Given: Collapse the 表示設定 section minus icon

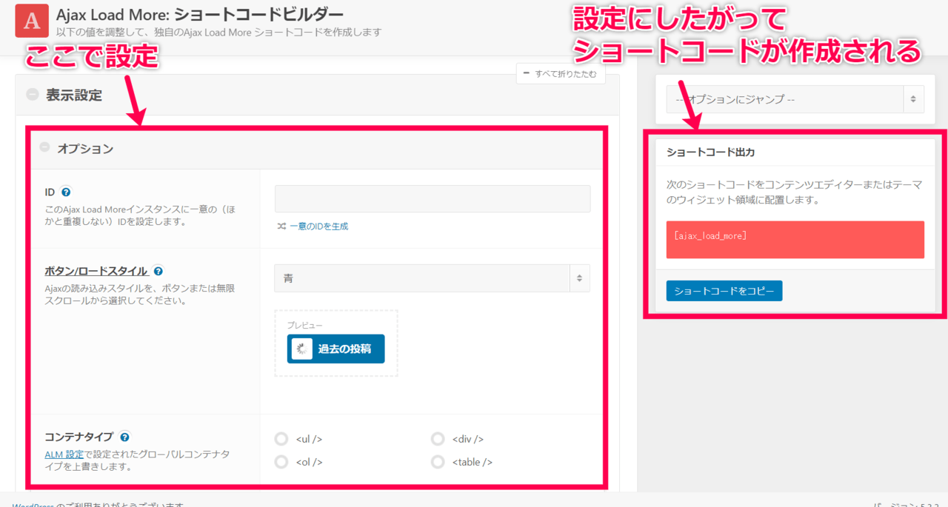Looking at the screenshot, I should pos(32,95).
